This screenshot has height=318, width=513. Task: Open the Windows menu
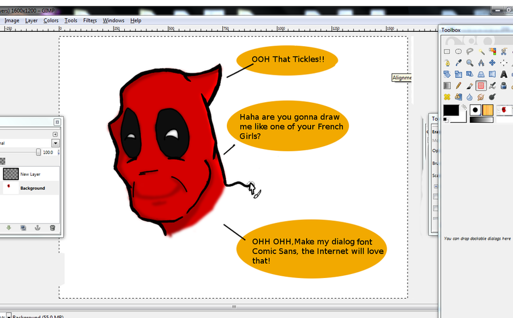click(x=113, y=21)
